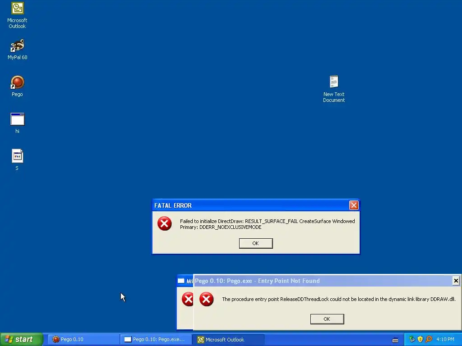Screen dimensions: 462x346
Task: Select the 'hi' desktop icon
Action: click(x=17, y=123)
